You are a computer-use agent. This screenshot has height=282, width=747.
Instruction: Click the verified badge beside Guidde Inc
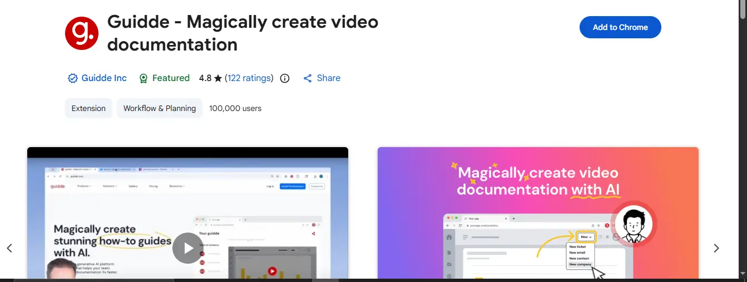(73, 78)
